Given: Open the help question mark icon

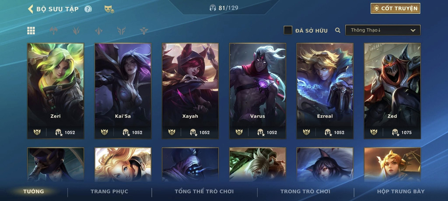Looking at the screenshot, I should point(88,9).
